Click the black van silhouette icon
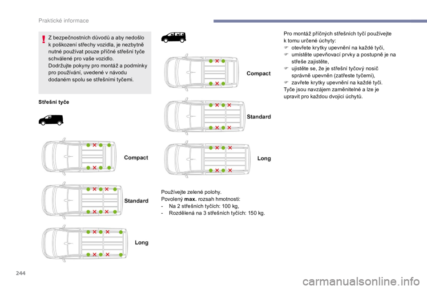 pyautogui.click(x=51, y=120)
